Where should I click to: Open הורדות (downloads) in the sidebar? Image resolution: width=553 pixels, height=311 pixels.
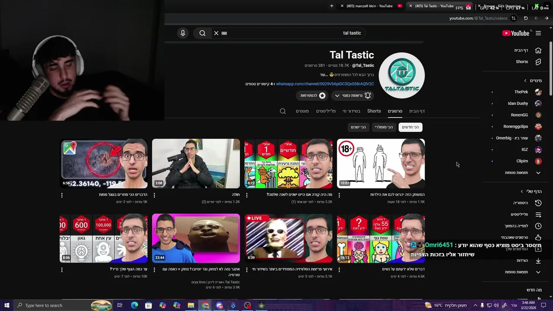tap(529, 260)
